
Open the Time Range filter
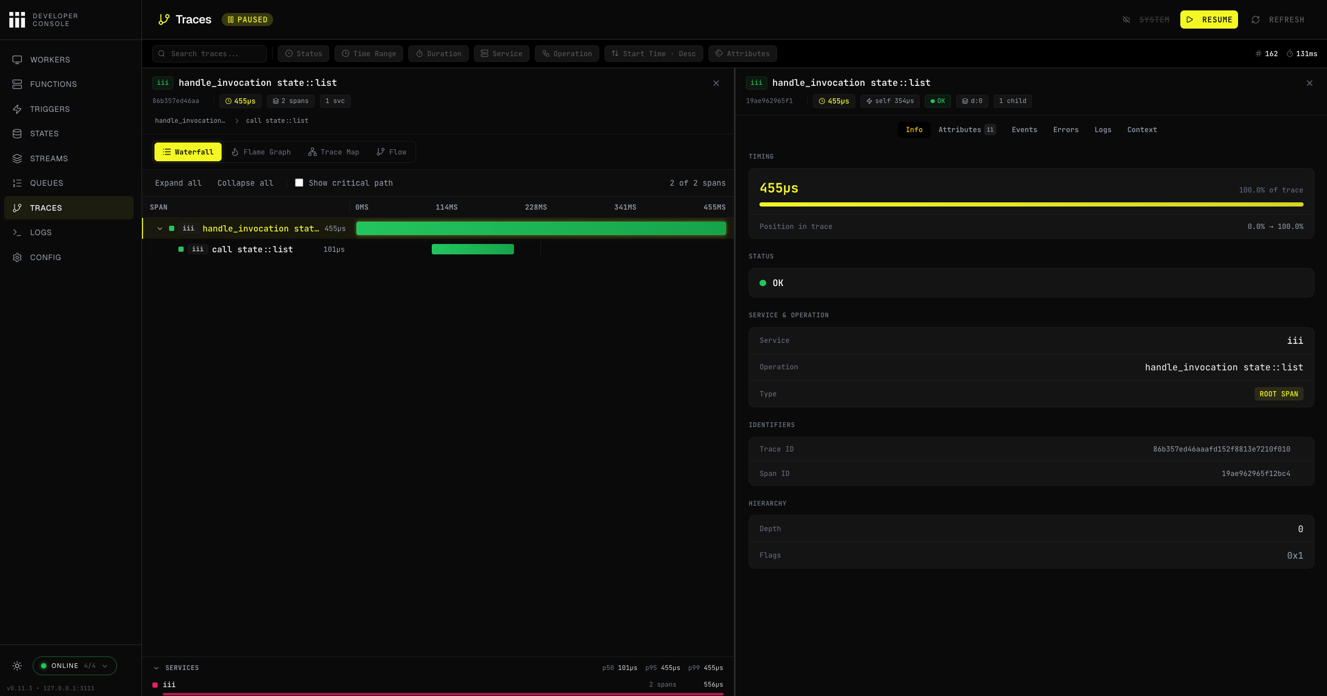tap(369, 54)
